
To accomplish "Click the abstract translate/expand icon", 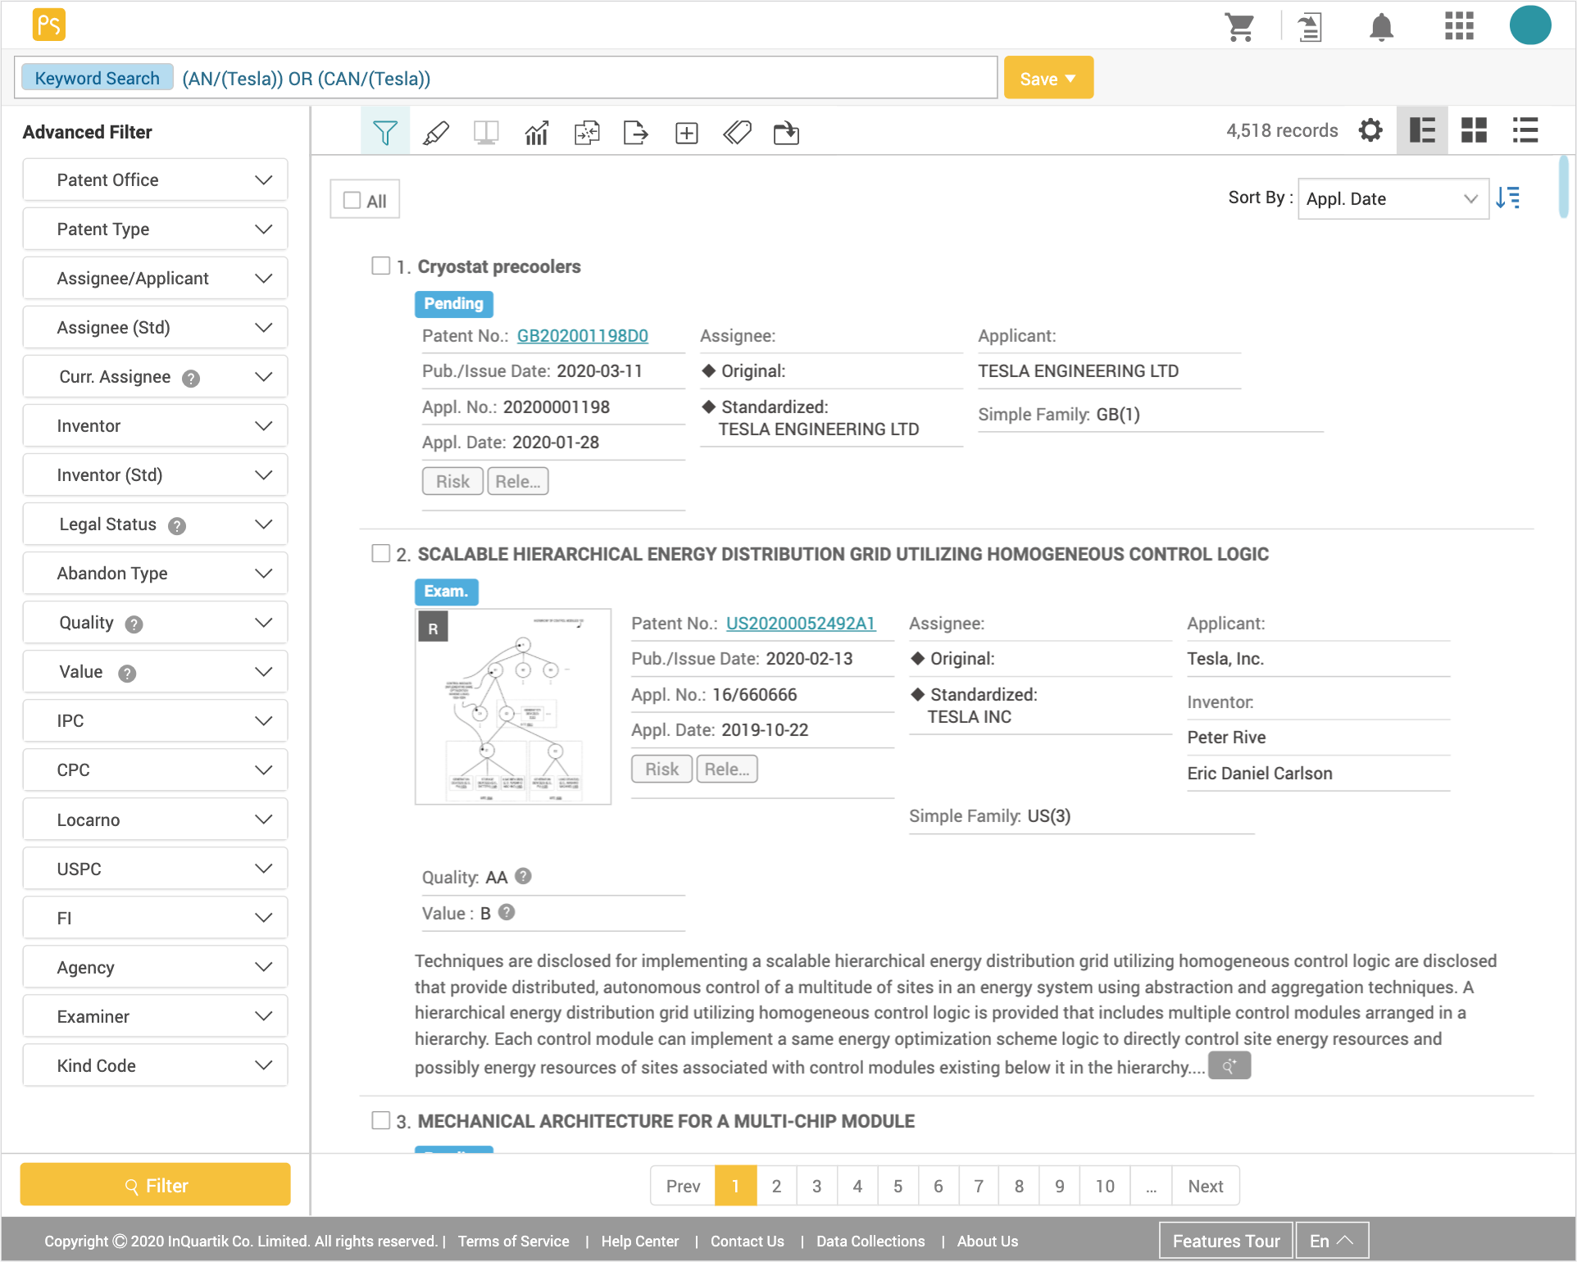I will (x=1229, y=1065).
